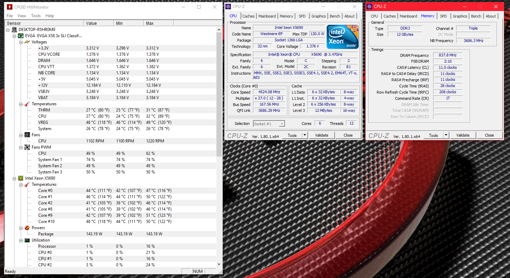
Task: Click the Intel Xeon inside logo in CPU-Z
Action: [x=343, y=36]
